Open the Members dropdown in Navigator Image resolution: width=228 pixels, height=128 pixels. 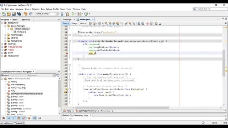point(15,75)
